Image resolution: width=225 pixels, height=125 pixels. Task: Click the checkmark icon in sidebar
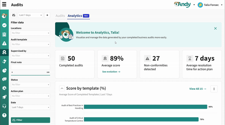[4, 25]
